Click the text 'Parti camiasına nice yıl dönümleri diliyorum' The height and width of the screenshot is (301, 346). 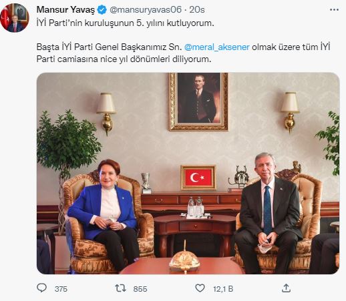(124, 59)
